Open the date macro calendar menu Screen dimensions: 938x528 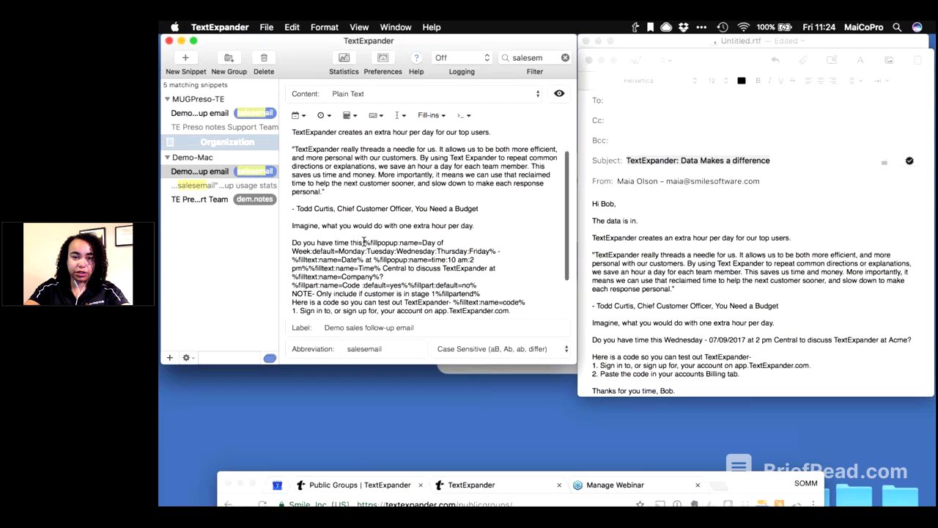[x=298, y=115]
